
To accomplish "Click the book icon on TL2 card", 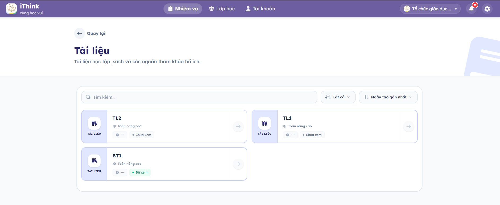I will click(x=94, y=123).
